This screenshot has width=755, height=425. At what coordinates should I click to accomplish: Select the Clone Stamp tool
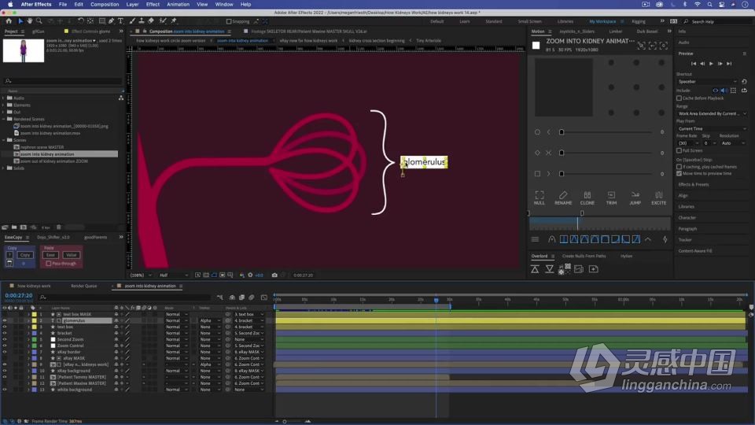pyautogui.click(x=141, y=21)
